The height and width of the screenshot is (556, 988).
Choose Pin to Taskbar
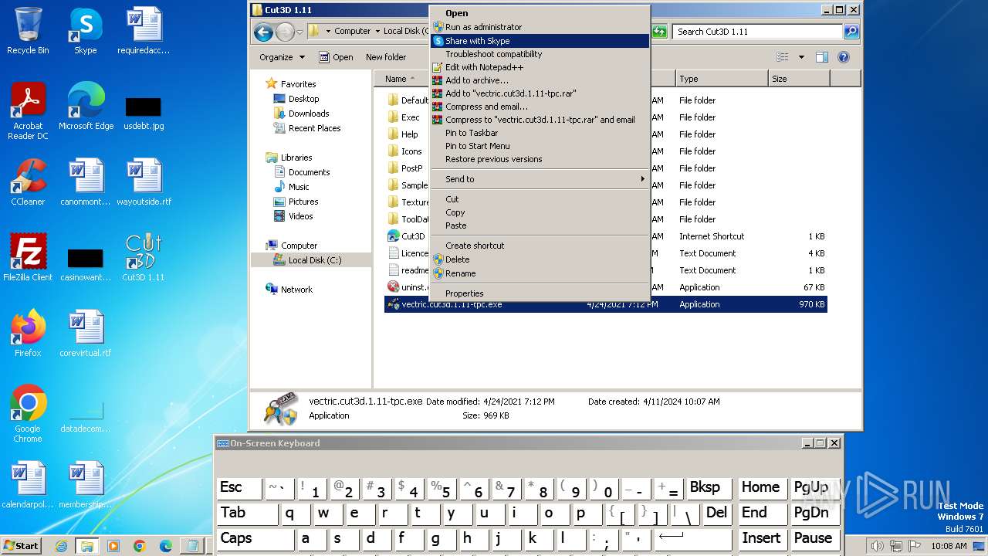pos(540,133)
